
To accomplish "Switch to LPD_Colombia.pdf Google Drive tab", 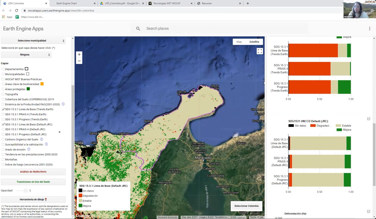I will pyautogui.click(x=122, y=3).
